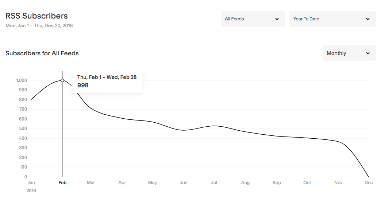The image size is (381, 202).
Task: Click the 998 subscribers tooltip value
Action: (83, 86)
